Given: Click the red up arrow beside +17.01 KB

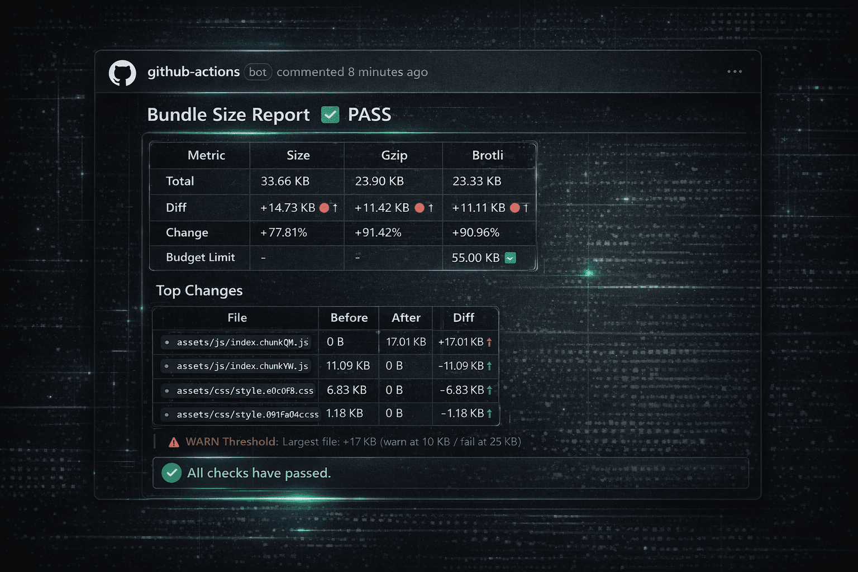Looking at the screenshot, I should (x=489, y=342).
